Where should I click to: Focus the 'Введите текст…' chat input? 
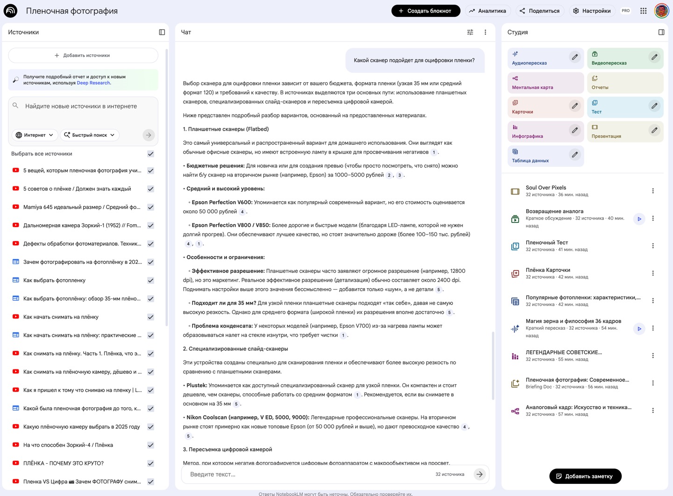tap(308, 475)
